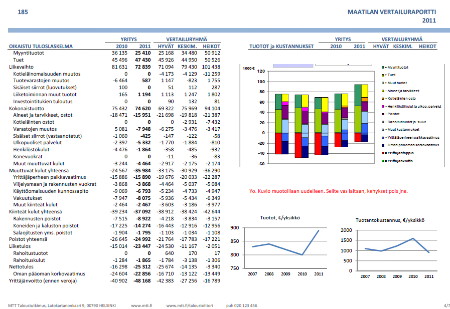Click the Yrittäjänvoitto (ennen veroja) row label
This screenshot has height=309, width=450.
click(43, 281)
